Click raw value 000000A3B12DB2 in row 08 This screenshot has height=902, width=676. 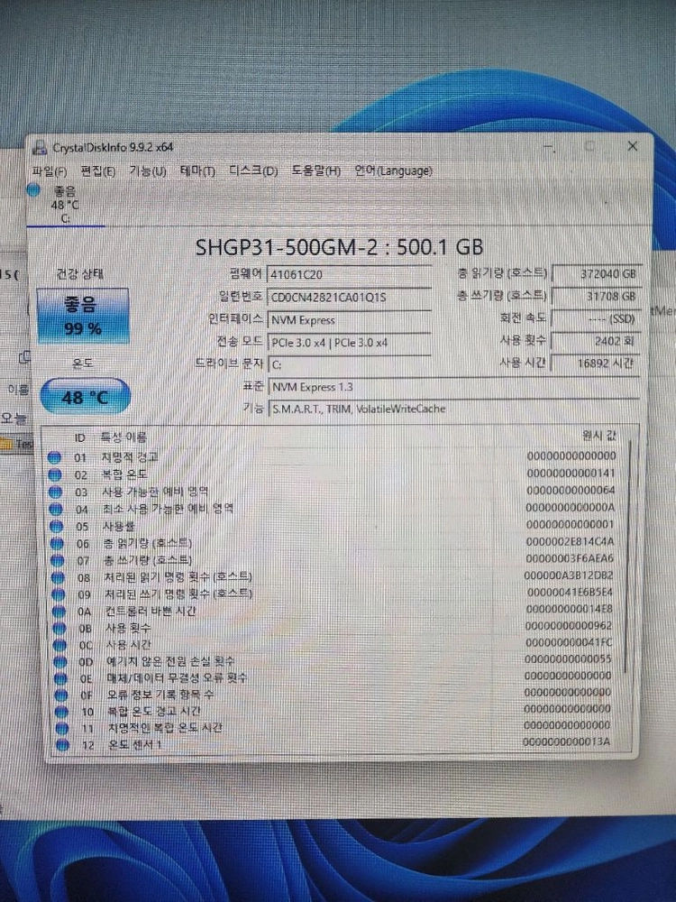pyautogui.click(x=569, y=575)
